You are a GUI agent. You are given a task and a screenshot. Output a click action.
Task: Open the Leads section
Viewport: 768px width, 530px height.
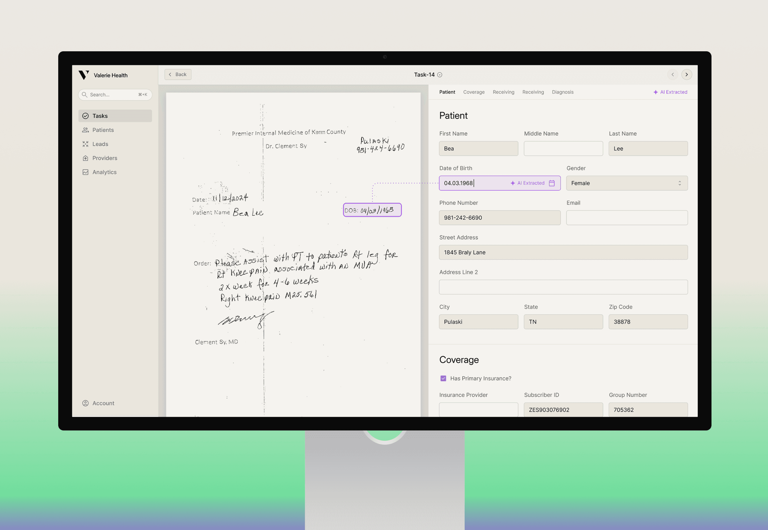click(100, 144)
